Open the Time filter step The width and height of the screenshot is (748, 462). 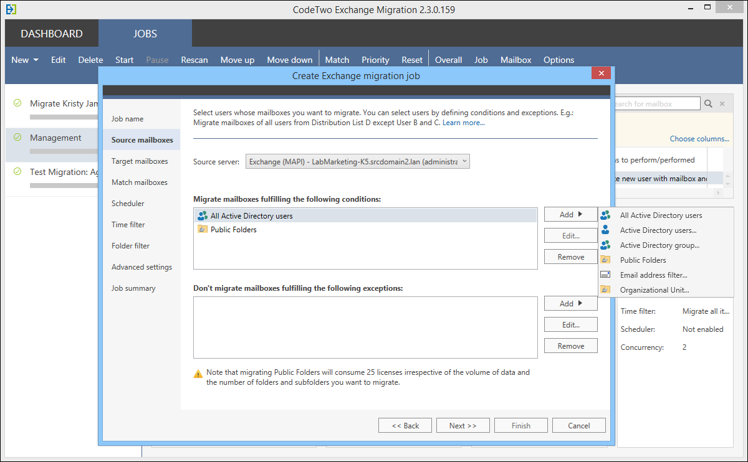point(128,224)
